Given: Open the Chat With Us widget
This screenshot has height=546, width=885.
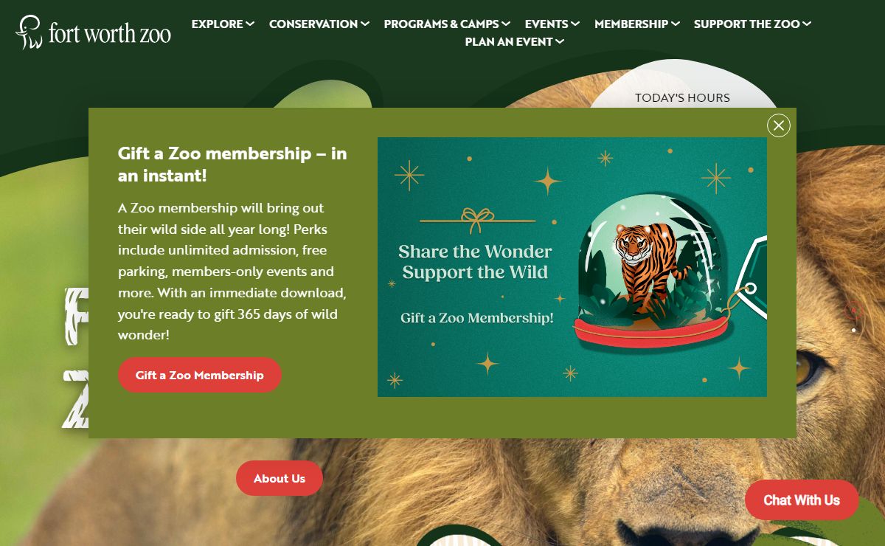Looking at the screenshot, I should click(802, 500).
